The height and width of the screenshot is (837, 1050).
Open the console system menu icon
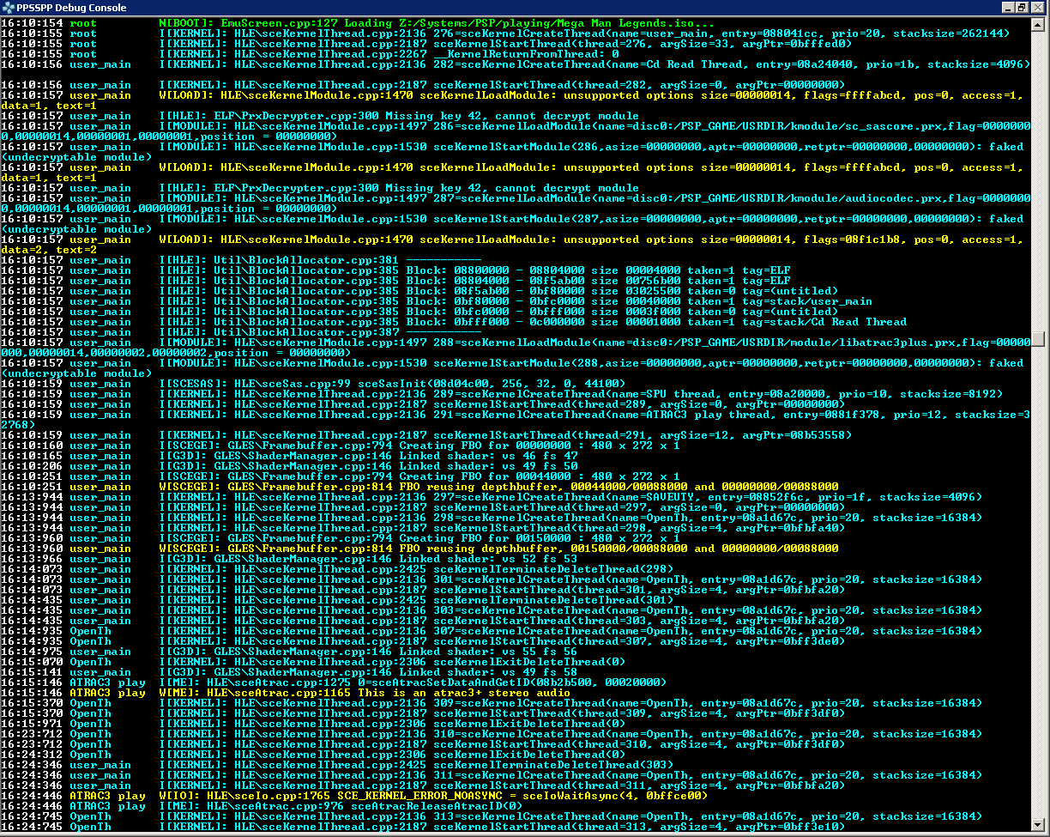[9, 8]
